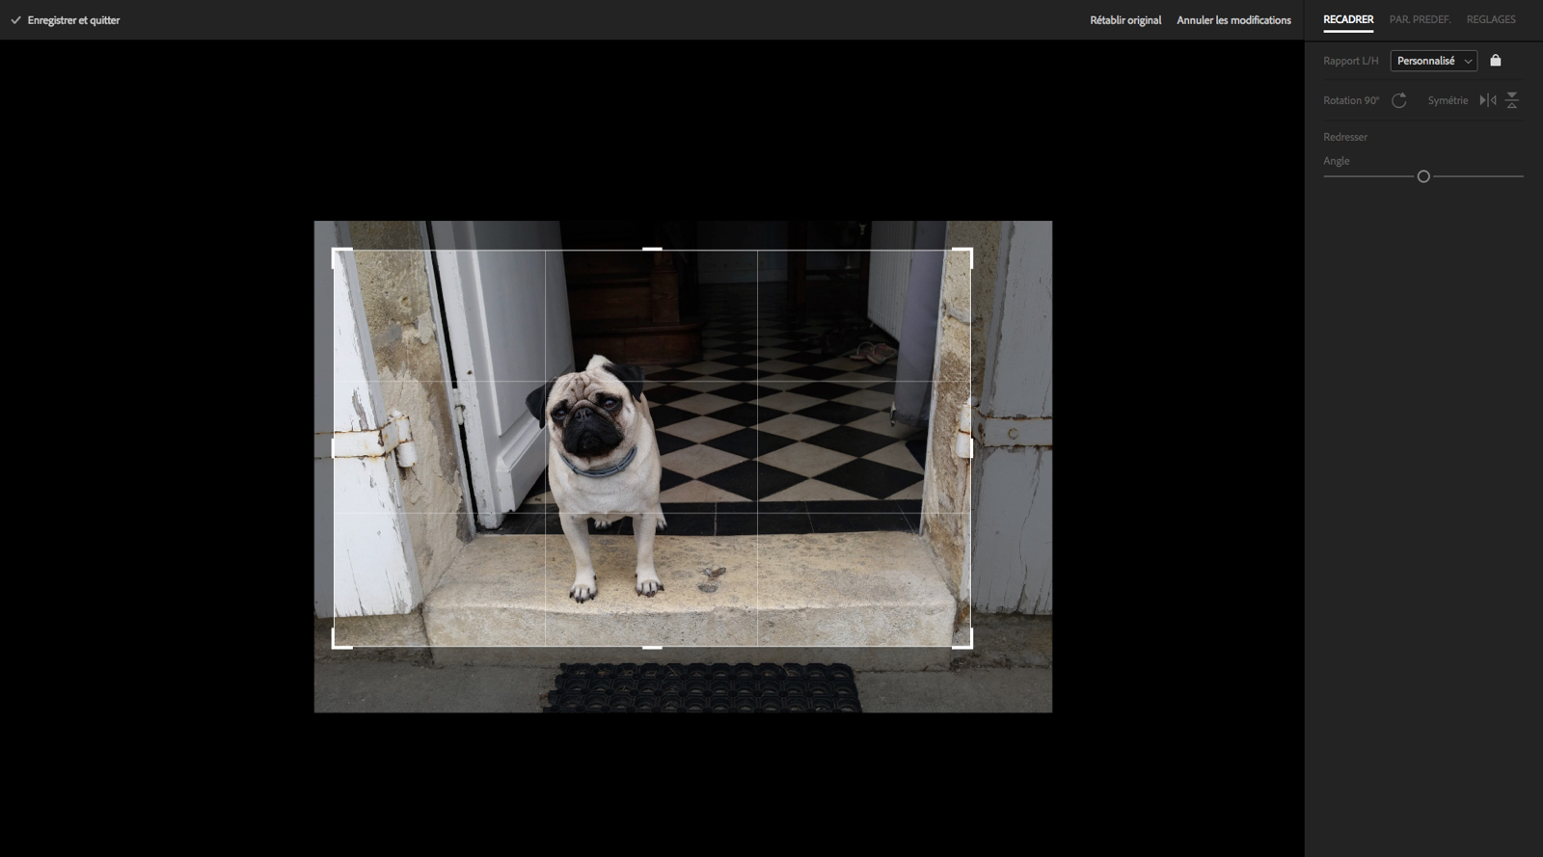This screenshot has width=1543, height=857.
Task: Switch to the RECADRER tab
Action: pos(1348,19)
